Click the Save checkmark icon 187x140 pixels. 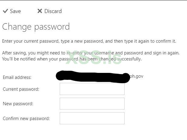(x=5, y=11)
